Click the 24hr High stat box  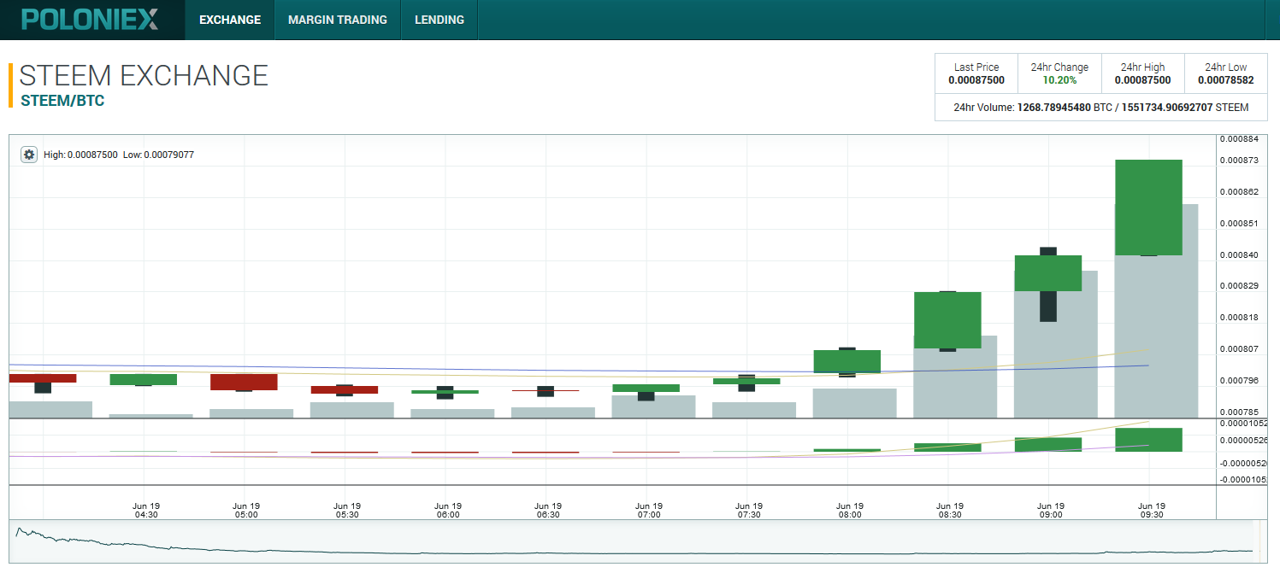click(1142, 73)
